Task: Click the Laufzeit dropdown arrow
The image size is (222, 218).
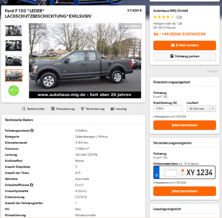Action: 213,109
